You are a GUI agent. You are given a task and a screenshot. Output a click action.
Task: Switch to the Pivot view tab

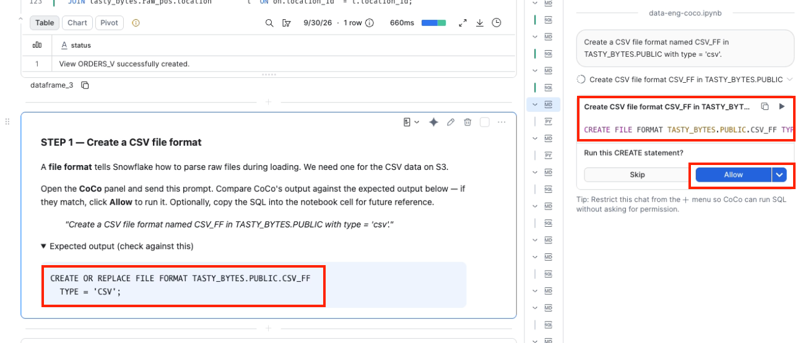110,23
